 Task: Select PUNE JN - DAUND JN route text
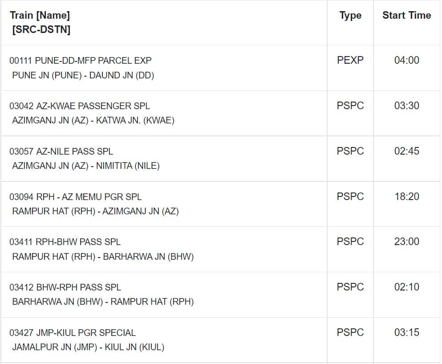click(83, 75)
